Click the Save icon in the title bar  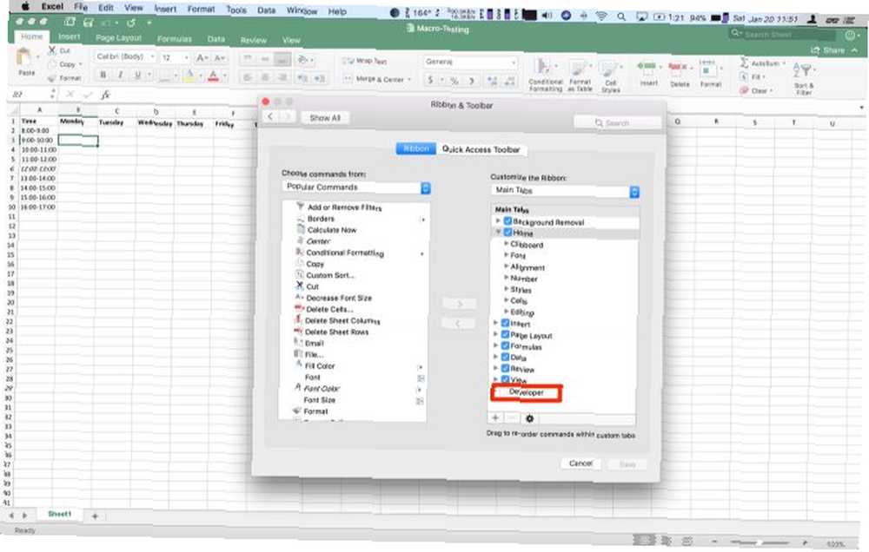(88, 23)
